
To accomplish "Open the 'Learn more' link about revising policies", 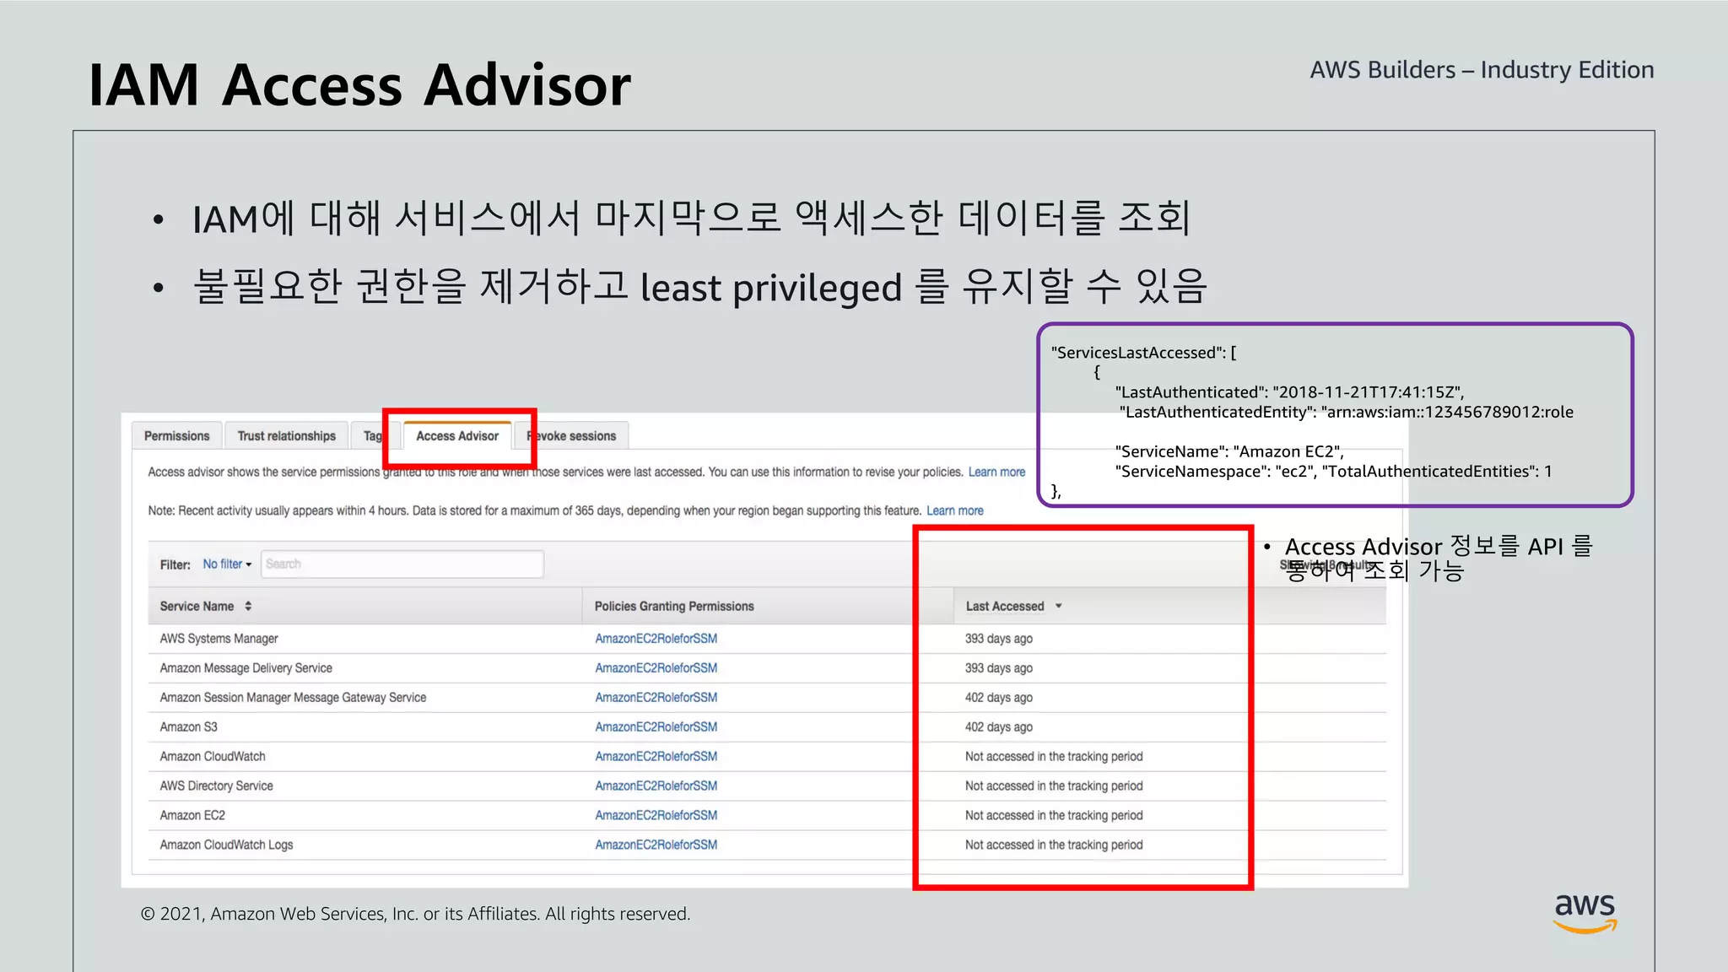I will (996, 472).
